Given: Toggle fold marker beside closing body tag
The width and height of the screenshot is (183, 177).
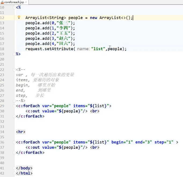Looking at the screenshot, I should [x=14, y=168].
